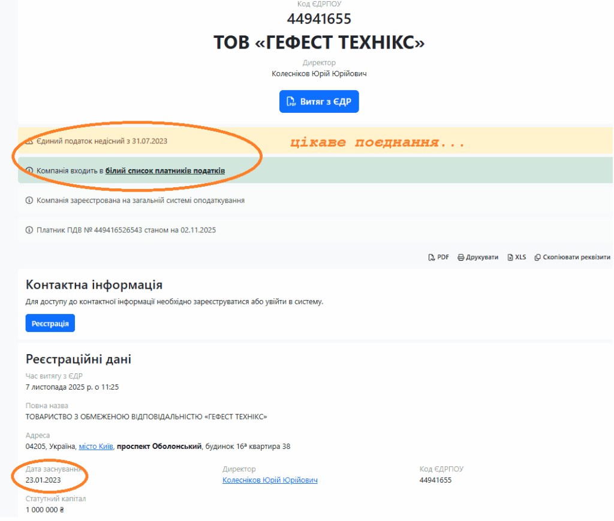Image resolution: width=614 pixels, height=521 pixels.
Task: Click the Друкувати text label
Action: 483,257
